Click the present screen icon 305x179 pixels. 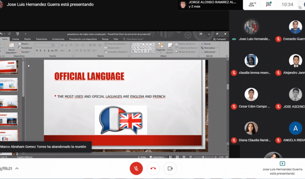tap(282, 164)
